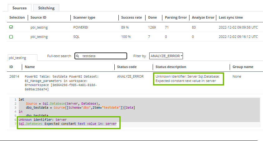The height and width of the screenshot is (141, 263).
Task: Click the Full-text search label
Action: click(59, 56)
